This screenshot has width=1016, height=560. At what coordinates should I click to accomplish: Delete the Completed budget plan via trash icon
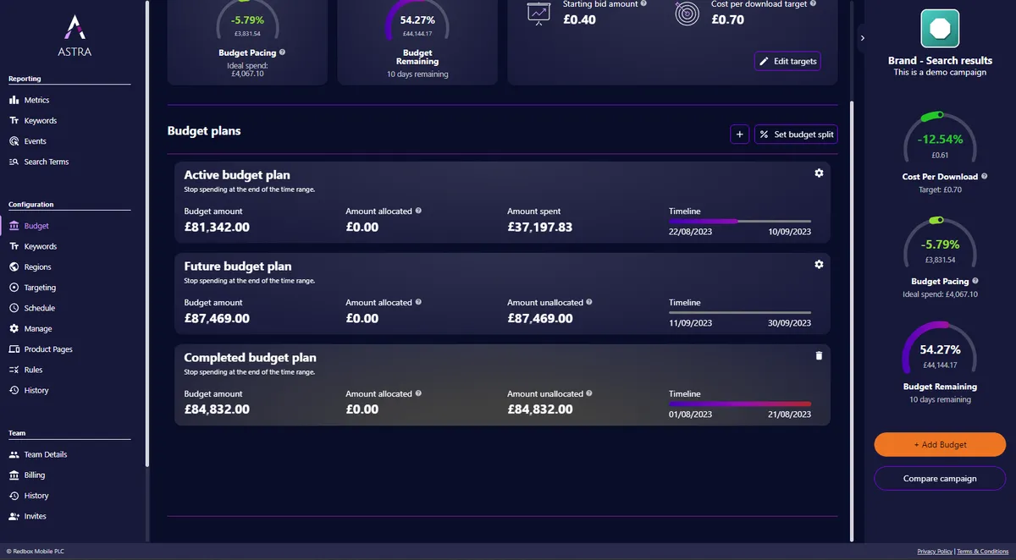[819, 356]
